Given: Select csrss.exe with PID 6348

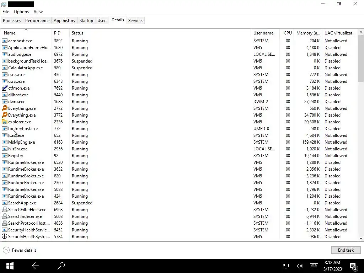Looking at the screenshot, I should click(x=179, y=81).
